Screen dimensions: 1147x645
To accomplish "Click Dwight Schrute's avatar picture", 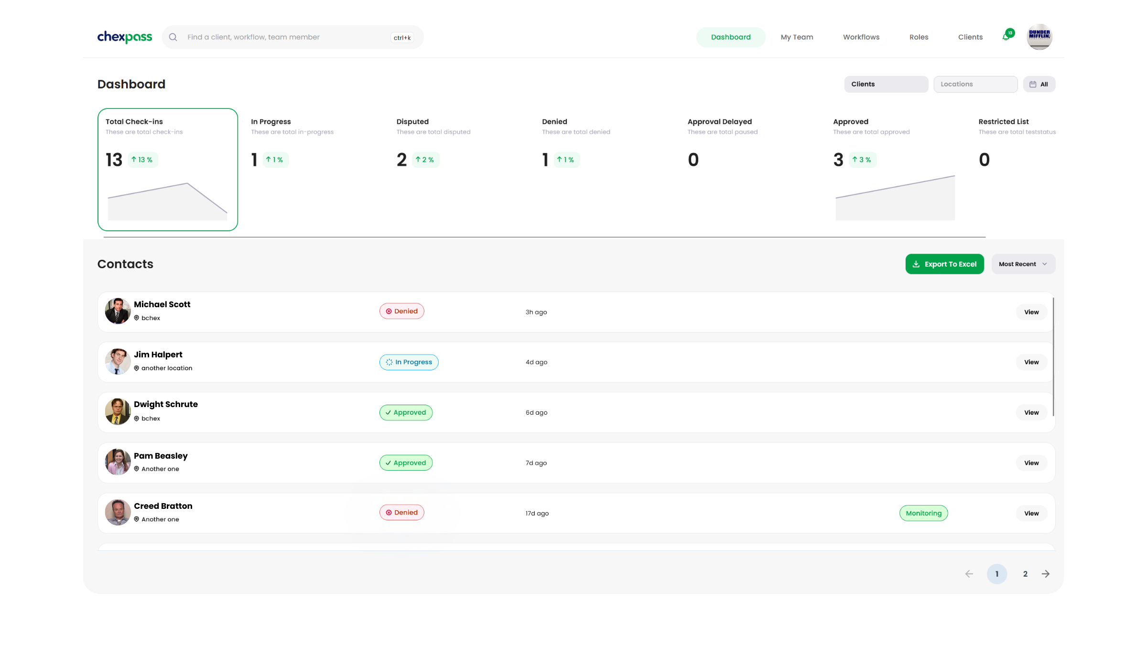I will 118,411.
